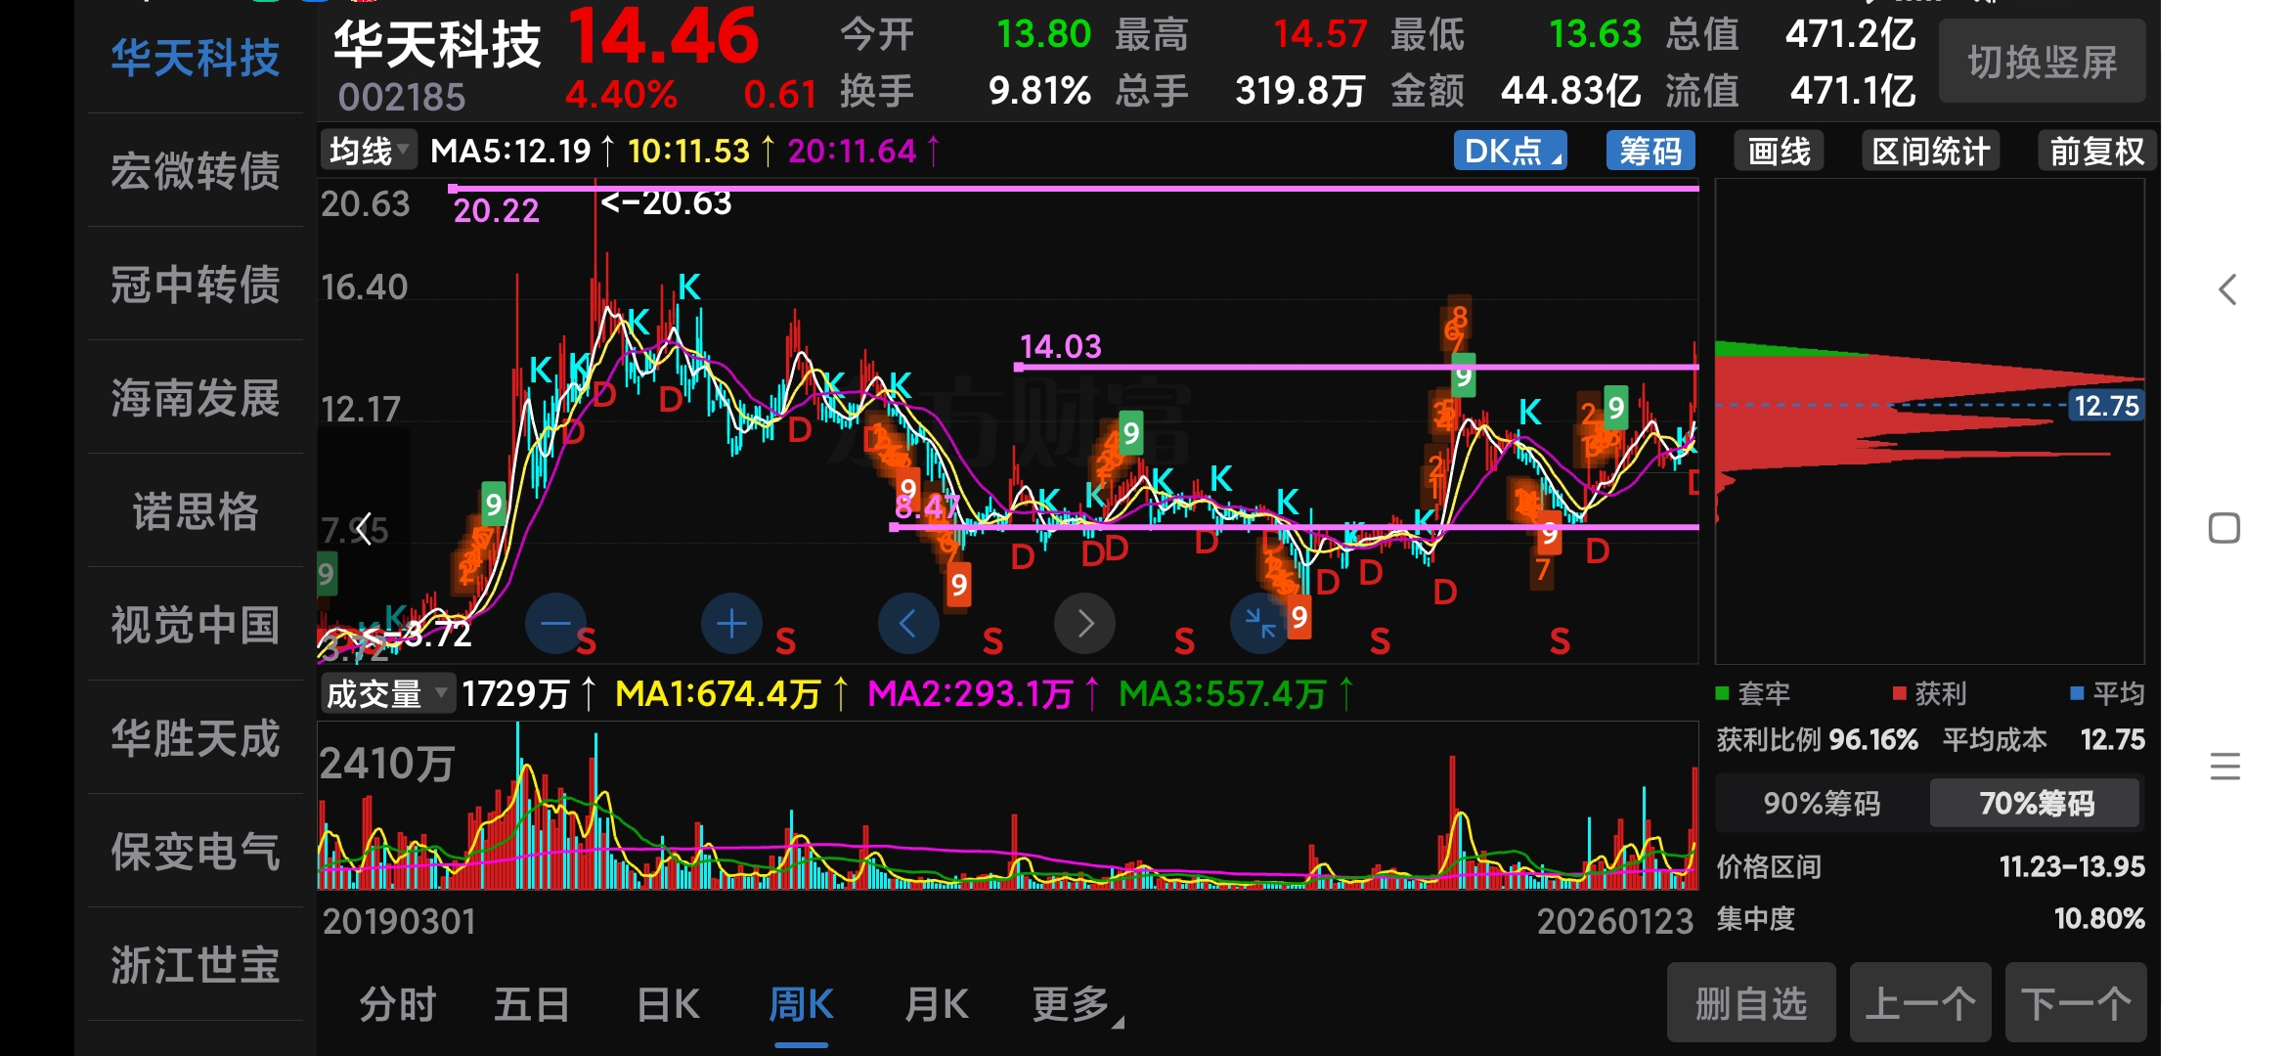Image resolution: width=2288 pixels, height=1056 pixels.
Task: Tap Android back navigation arrow
Action: (2226, 289)
